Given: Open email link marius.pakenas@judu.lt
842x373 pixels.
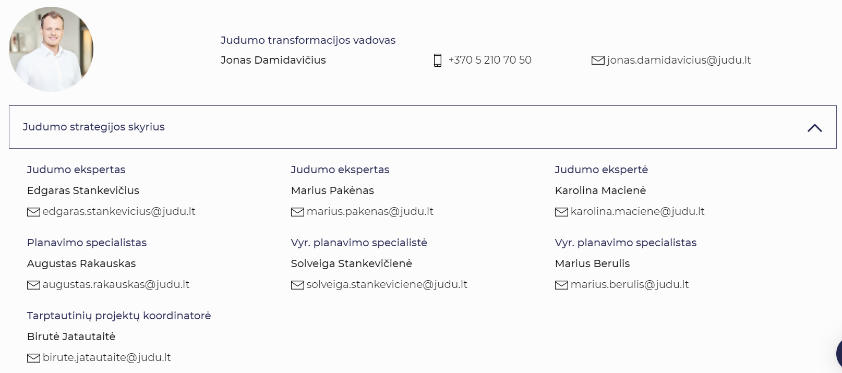Looking at the screenshot, I should (370, 211).
